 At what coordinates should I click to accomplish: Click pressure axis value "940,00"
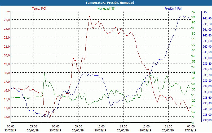tap(207, 58)
